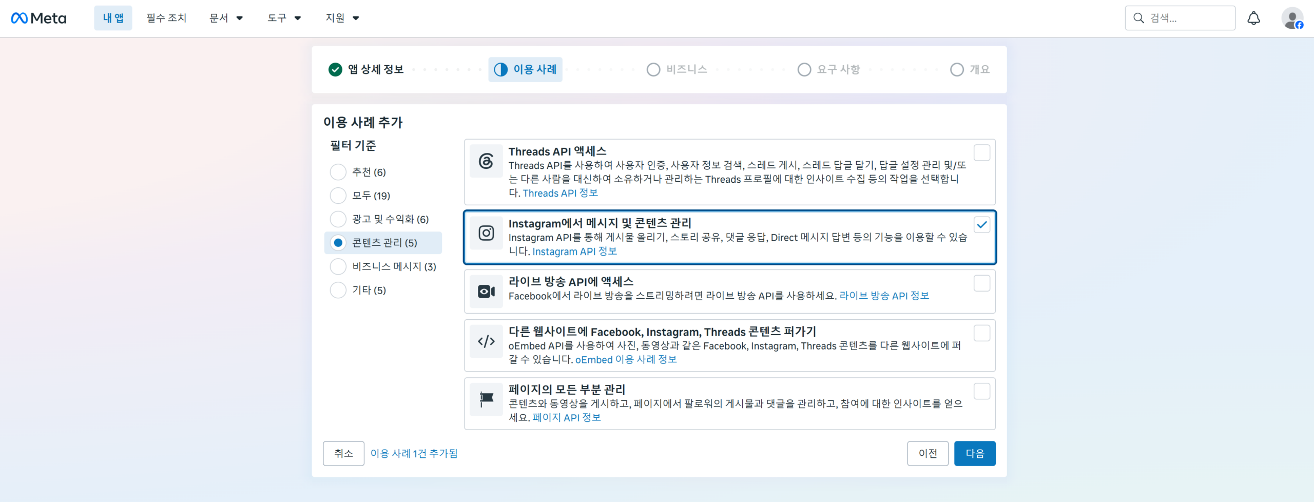The width and height of the screenshot is (1314, 502).
Task: Click the Page flag icon
Action: click(x=486, y=399)
